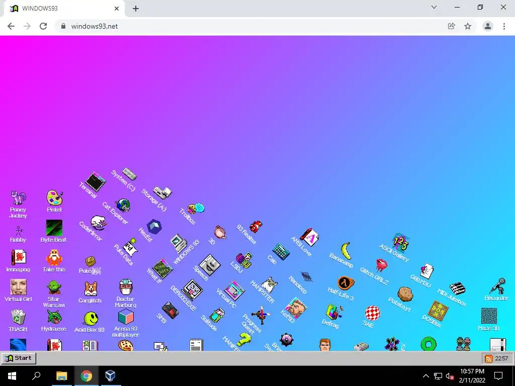Open the Puke Data icon
This screenshot has width=515, height=386.
tap(130, 247)
